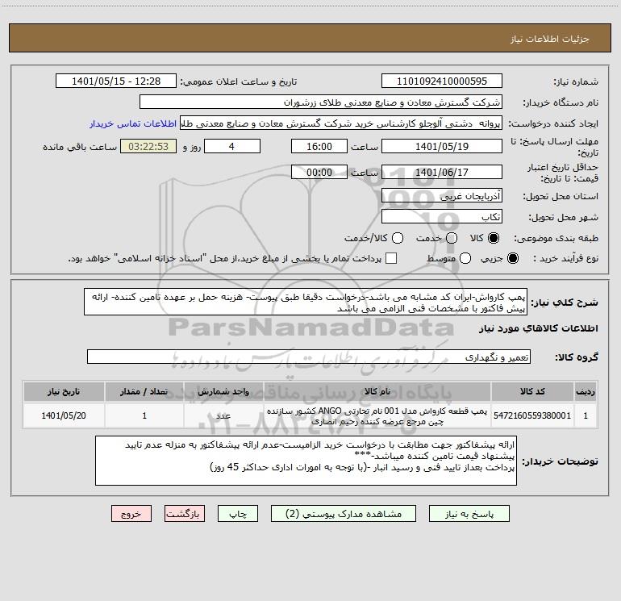621x601 pixels.
Task: Click the buyer organization name field
Action: pyautogui.click(x=321, y=102)
